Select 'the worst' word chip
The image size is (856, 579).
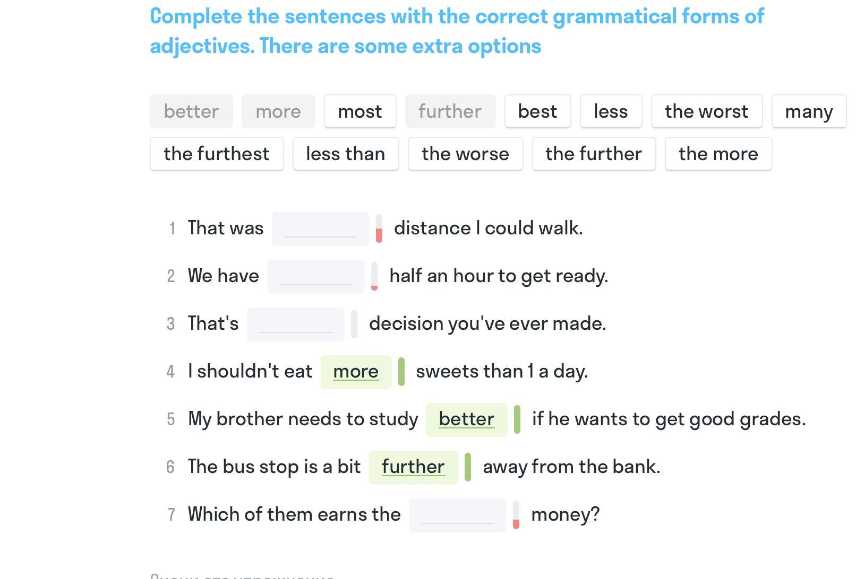tap(706, 111)
